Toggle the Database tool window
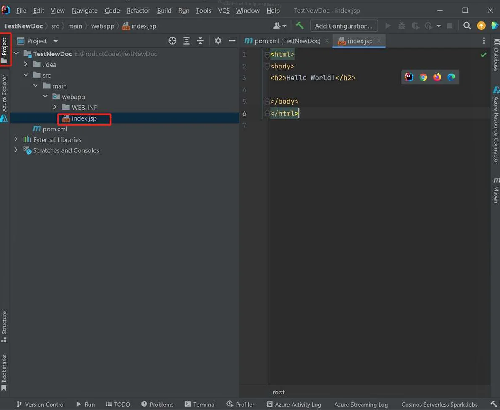 click(x=496, y=55)
